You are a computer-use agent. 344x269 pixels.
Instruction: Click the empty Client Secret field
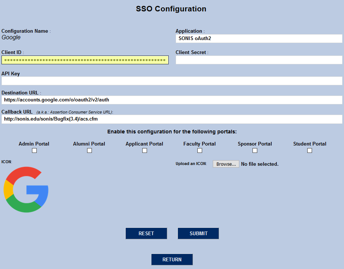click(259, 60)
